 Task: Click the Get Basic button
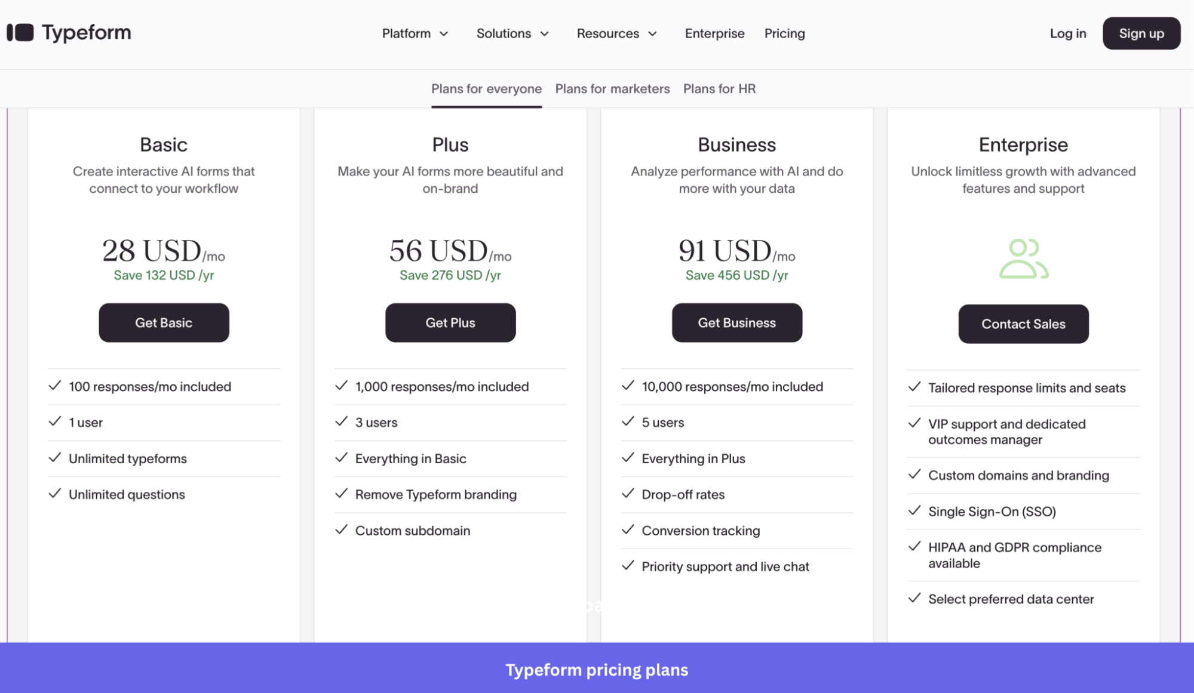[x=164, y=322]
